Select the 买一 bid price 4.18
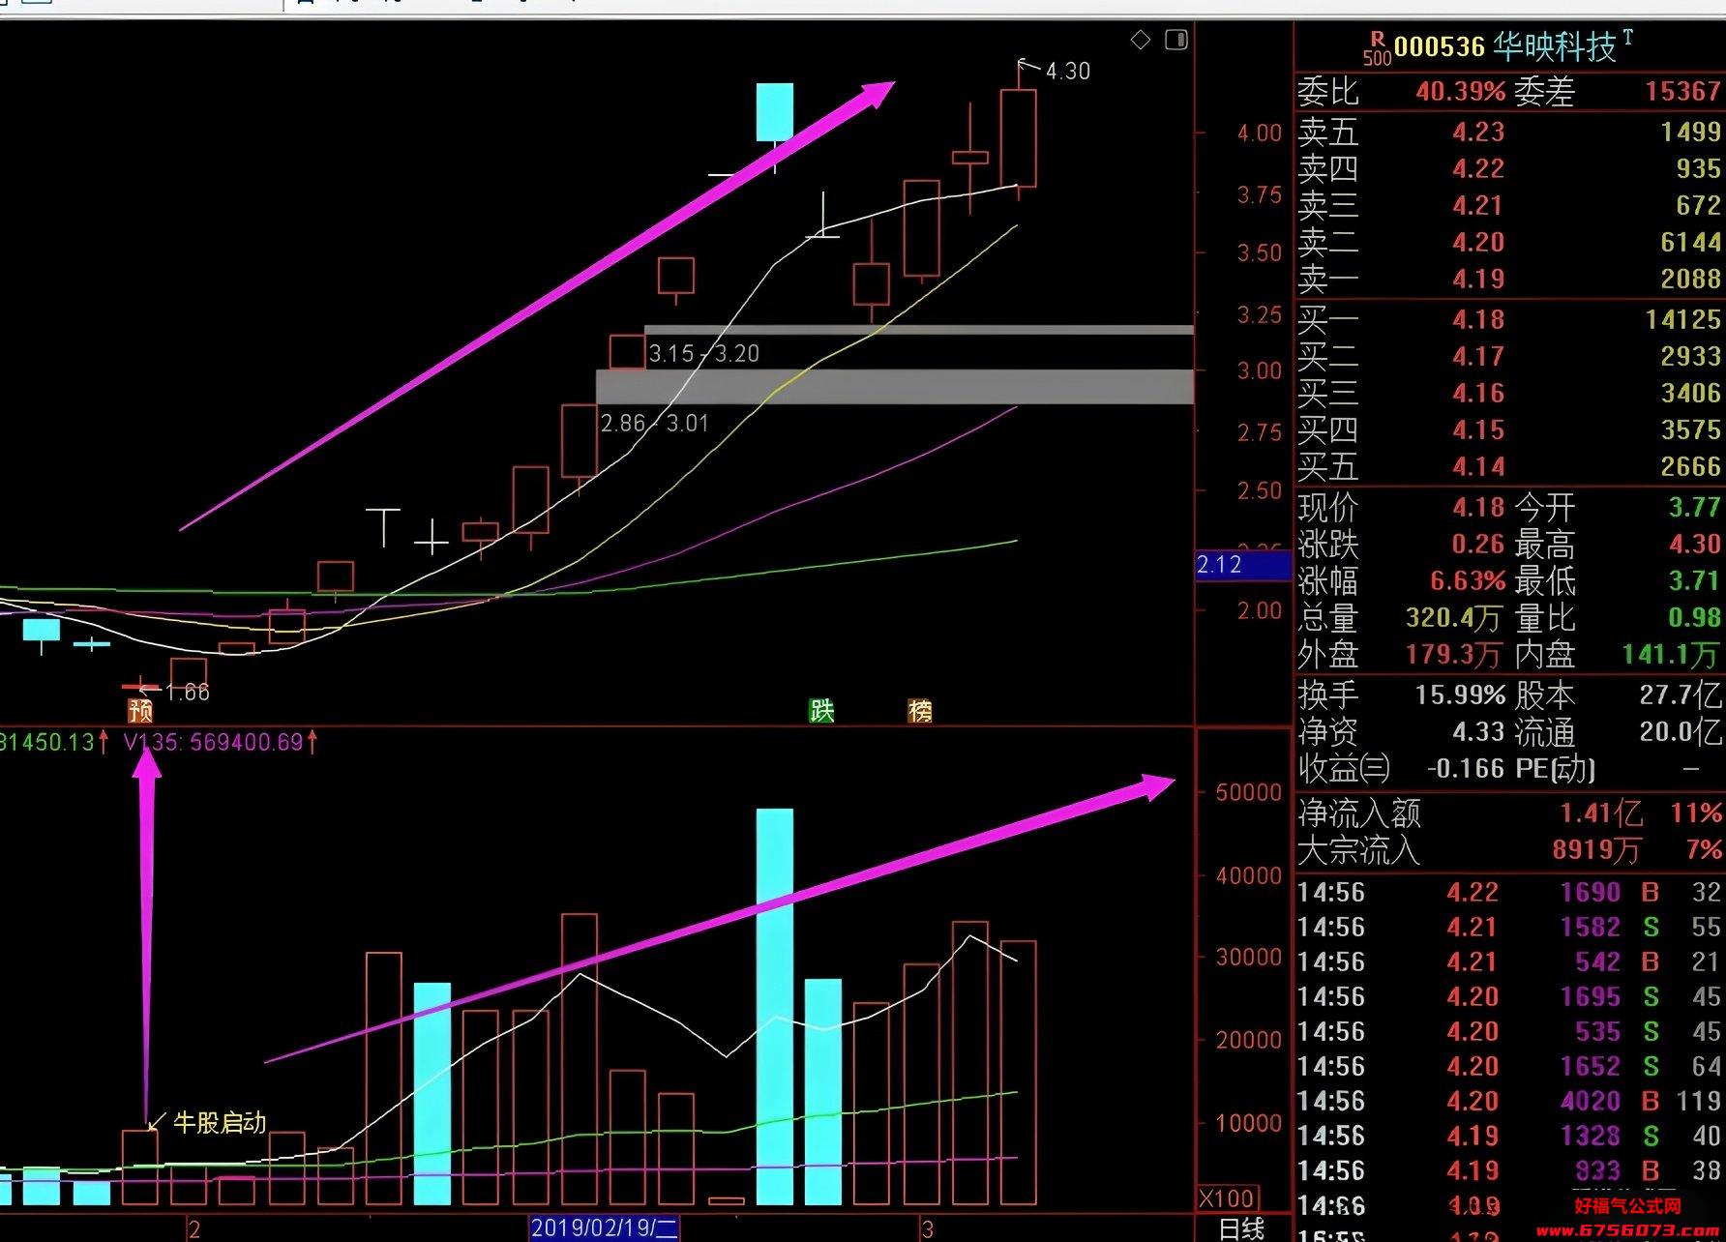This screenshot has height=1242, width=1726. pos(1477,320)
